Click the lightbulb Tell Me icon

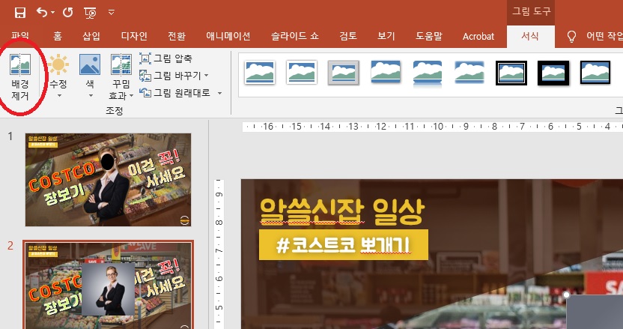(571, 37)
